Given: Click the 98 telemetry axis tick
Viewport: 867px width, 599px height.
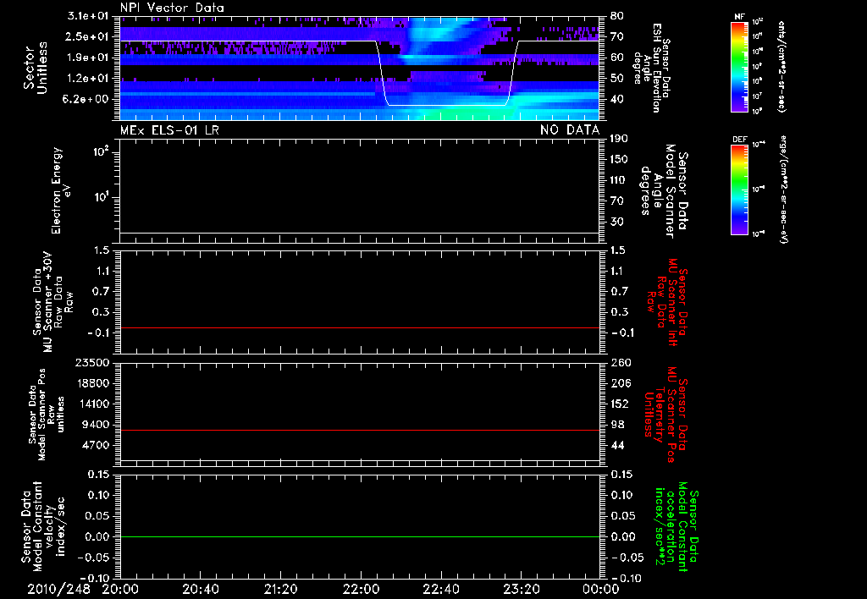Looking at the screenshot, I should (x=616, y=425).
